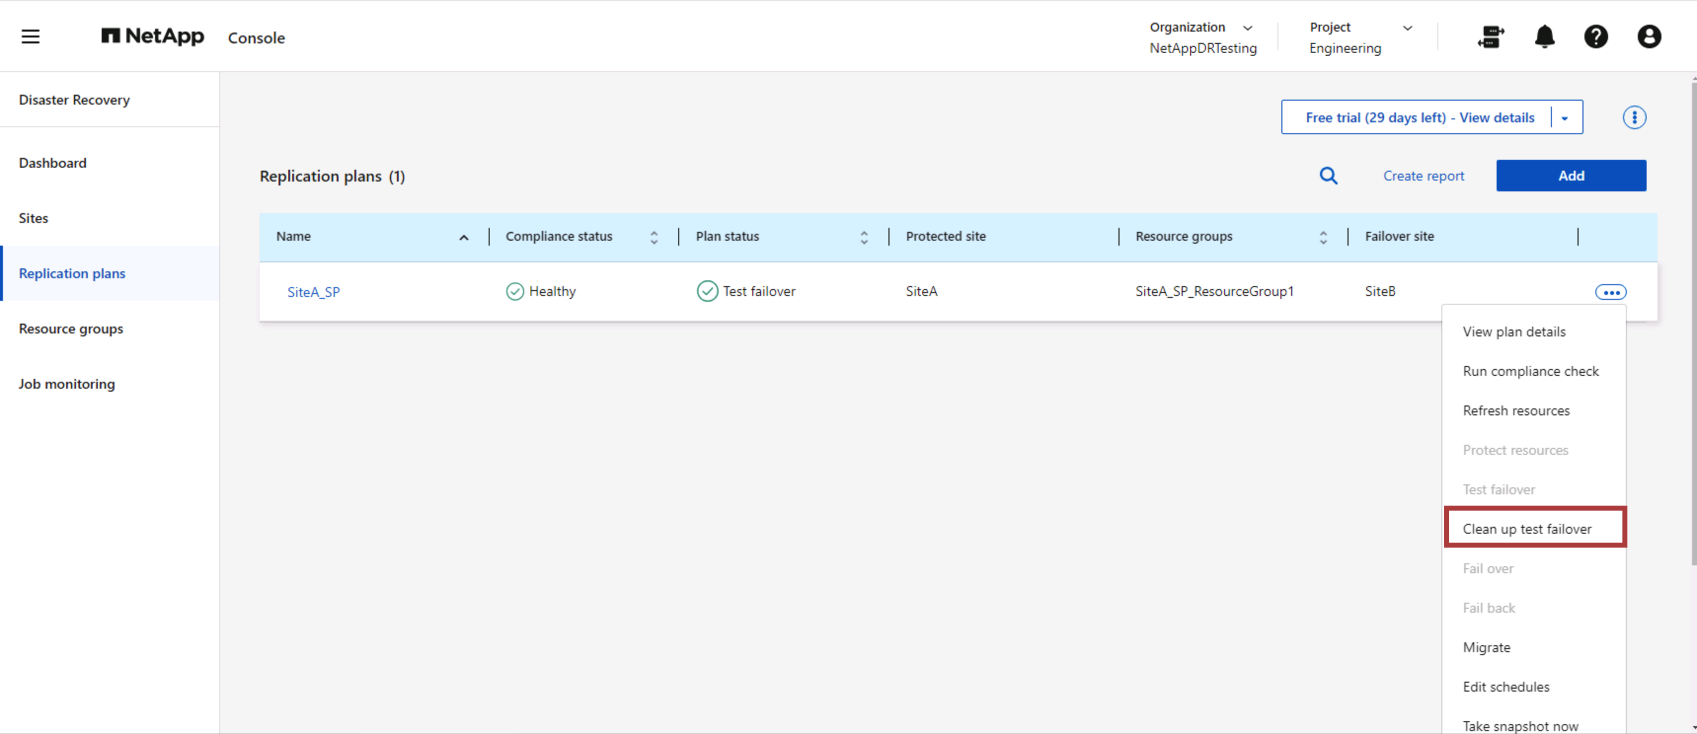The height and width of the screenshot is (734, 1697).
Task: Open the SiteA_SP row actions ellipsis
Action: (x=1611, y=292)
